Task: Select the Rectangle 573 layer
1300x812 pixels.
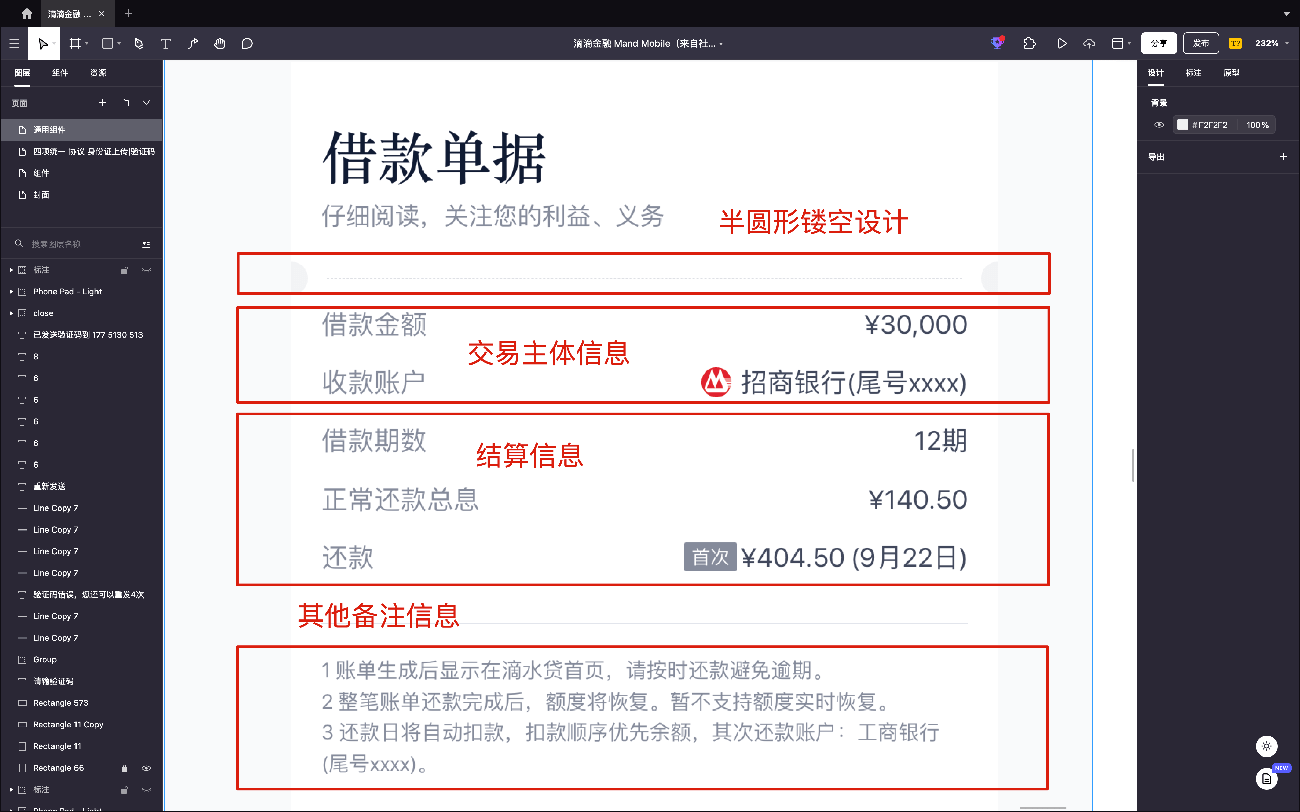Action: (x=82, y=703)
